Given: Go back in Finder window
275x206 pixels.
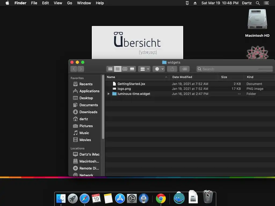Looking at the screenshot, I should 74,69.
